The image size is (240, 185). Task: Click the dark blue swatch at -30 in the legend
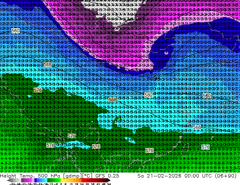[x=36, y=180]
